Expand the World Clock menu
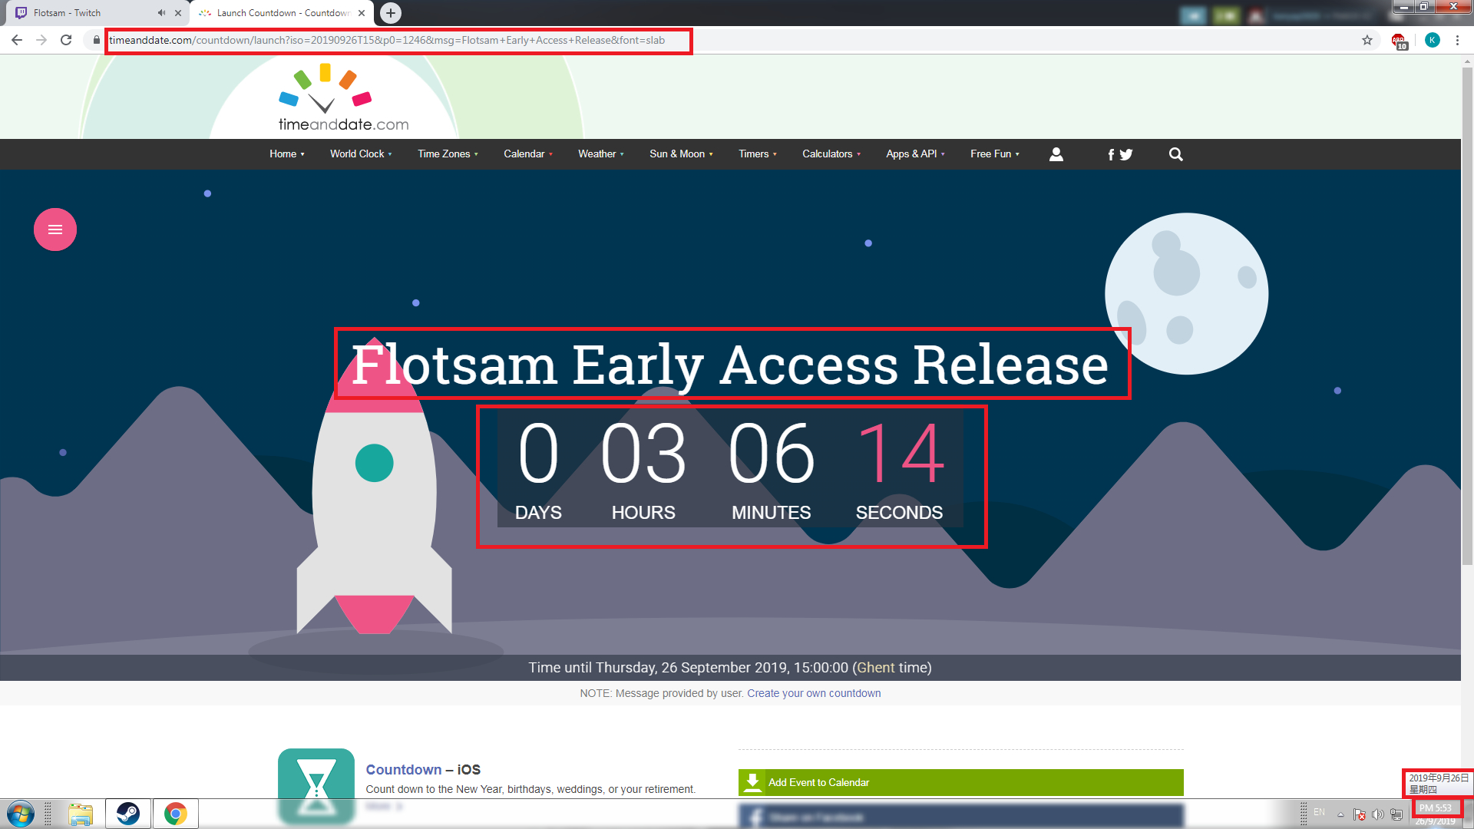Viewport: 1474px width, 829px height. click(x=361, y=154)
